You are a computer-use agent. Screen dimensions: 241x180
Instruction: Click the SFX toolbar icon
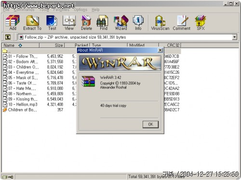[201, 21]
